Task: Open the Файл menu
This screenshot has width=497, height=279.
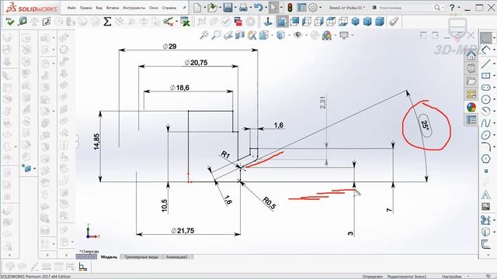Action: tap(71, 8)
